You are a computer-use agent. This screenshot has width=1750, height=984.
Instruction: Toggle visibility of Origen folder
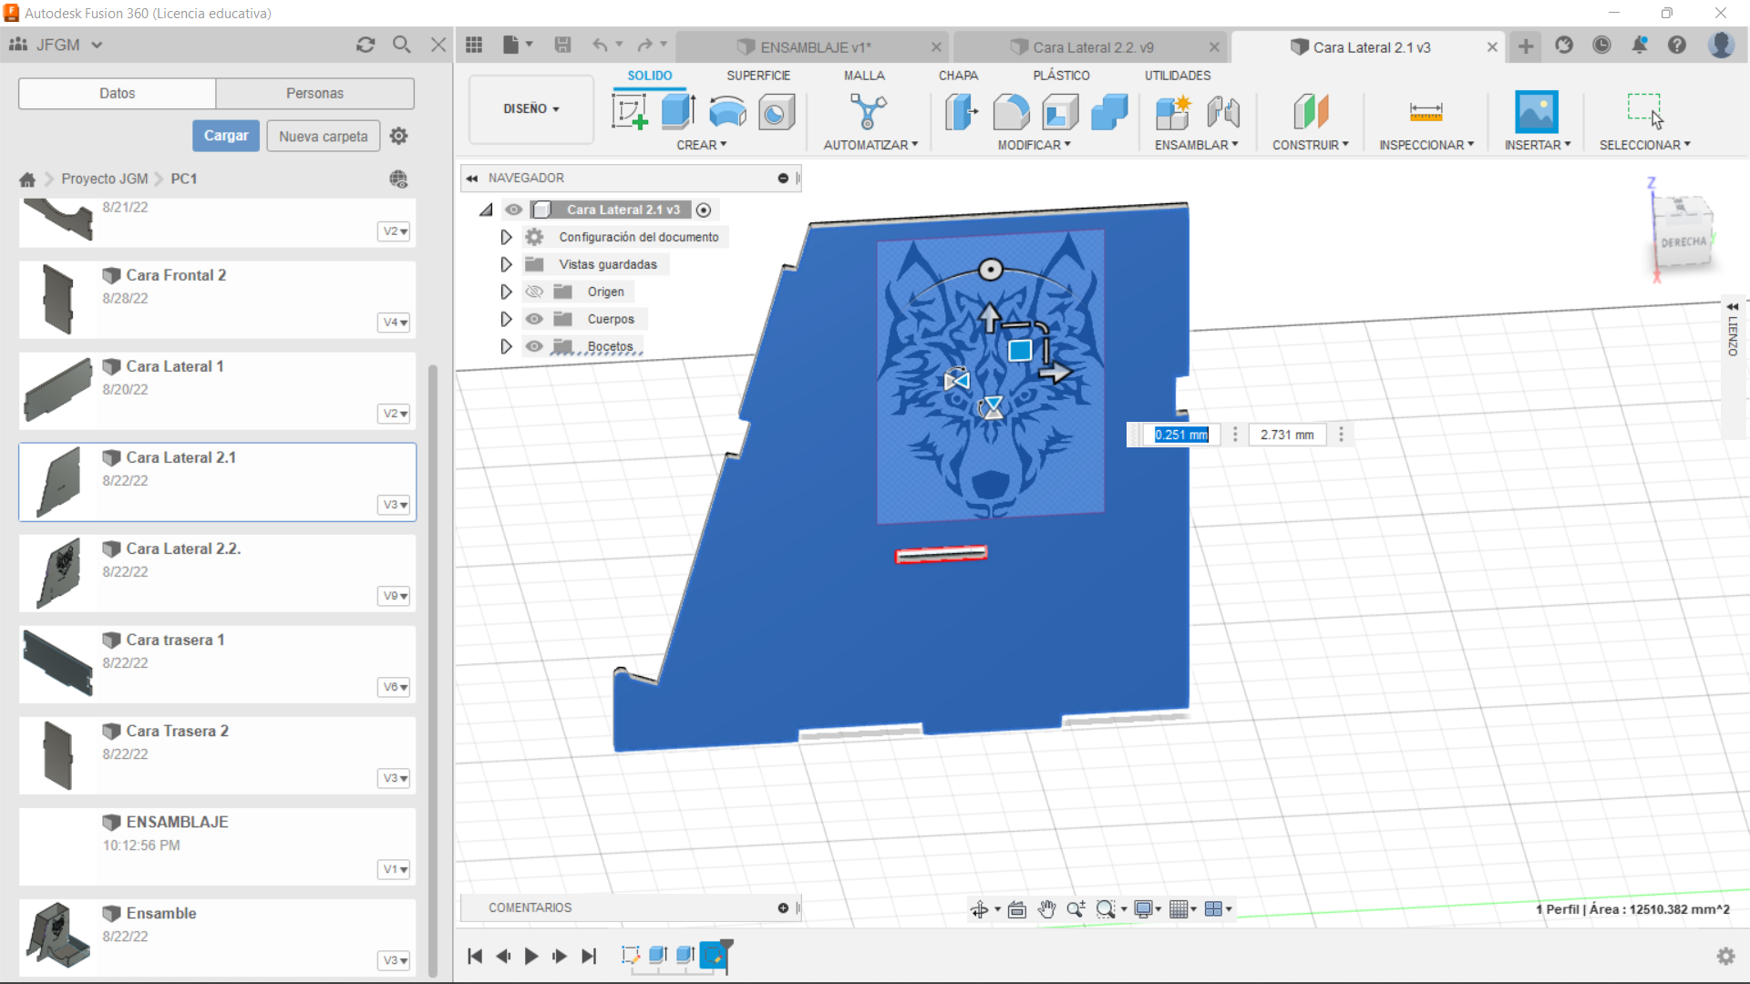click(x=535, y=292)
